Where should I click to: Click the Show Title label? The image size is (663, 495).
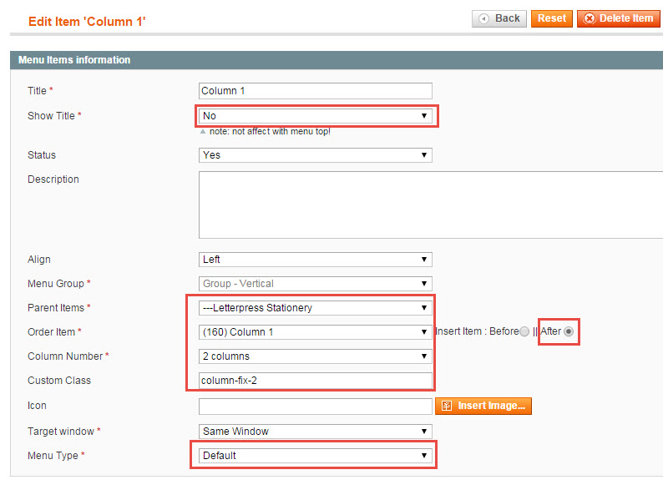point(51,116)
